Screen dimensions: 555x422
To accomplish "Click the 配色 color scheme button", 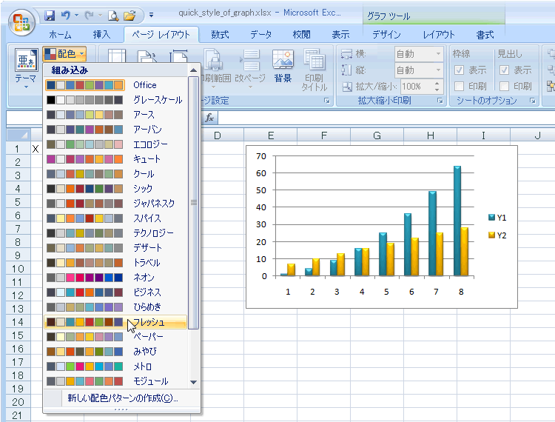I will (65, 54).
